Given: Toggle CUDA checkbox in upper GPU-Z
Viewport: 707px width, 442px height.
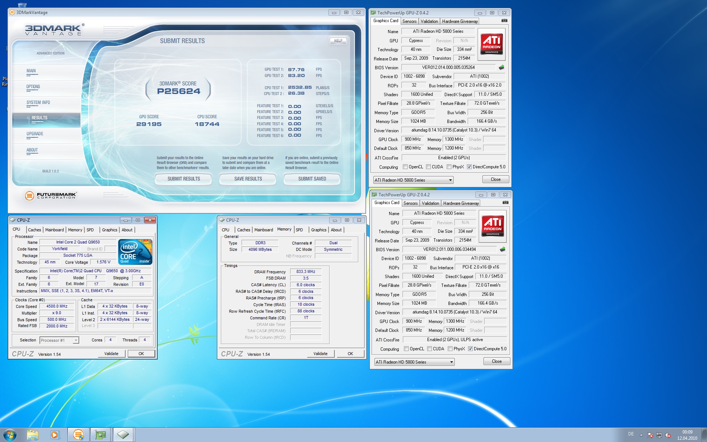Looking at the screenshot, I should (x=429, y=167).
